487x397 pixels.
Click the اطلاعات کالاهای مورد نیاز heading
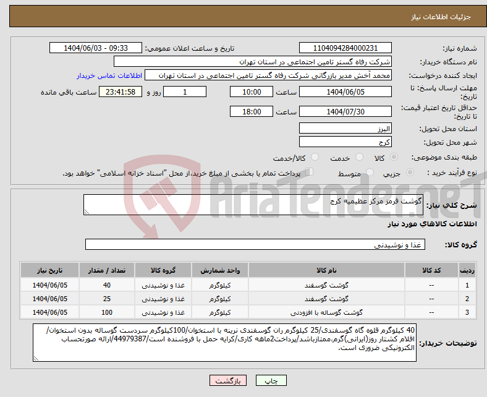432,224
